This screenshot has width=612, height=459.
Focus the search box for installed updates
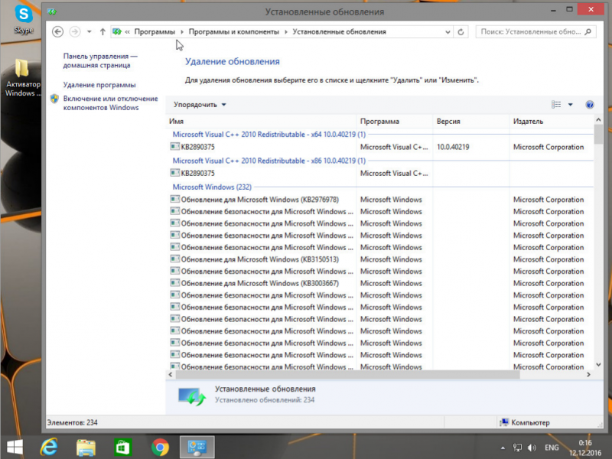tap(531, 31)
